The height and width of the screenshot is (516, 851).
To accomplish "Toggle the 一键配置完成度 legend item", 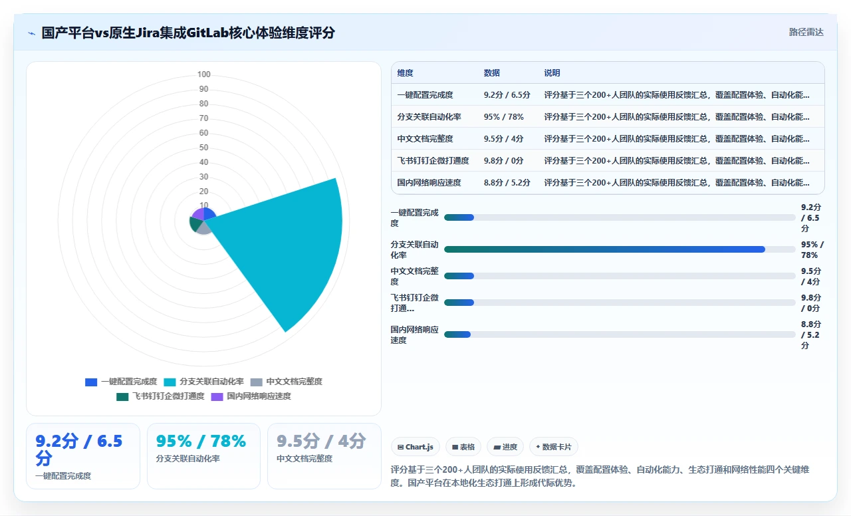I will click(121, 382).
